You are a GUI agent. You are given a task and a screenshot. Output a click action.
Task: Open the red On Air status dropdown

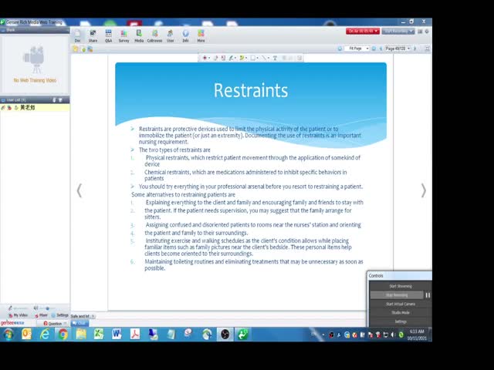click(x=363, y=31)
